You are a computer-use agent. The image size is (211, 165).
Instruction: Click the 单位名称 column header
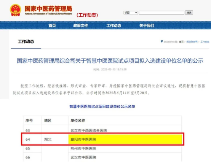pyautogui.click(x=78, y=121)
